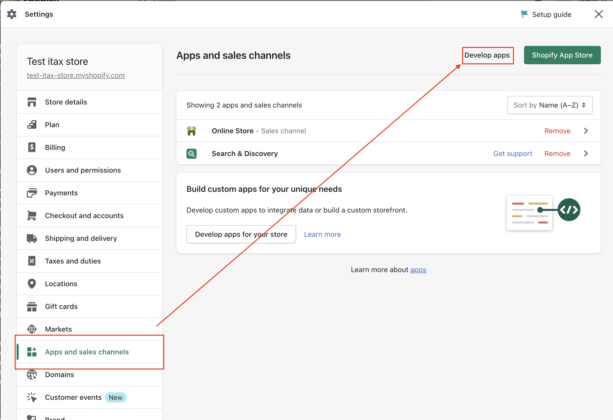Open the test-itax-store.myshopify.com link
Image resolution: width=613 pixels, height=420 pixels.
[76, 75]
